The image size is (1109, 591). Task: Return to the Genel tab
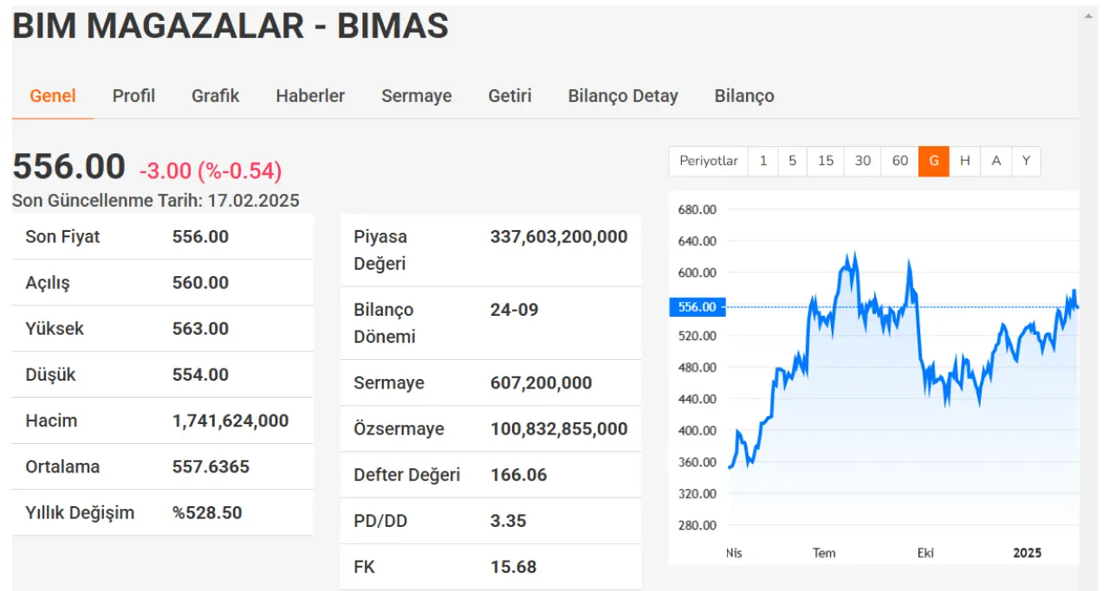pyautogui.click(x=53, y=96)
